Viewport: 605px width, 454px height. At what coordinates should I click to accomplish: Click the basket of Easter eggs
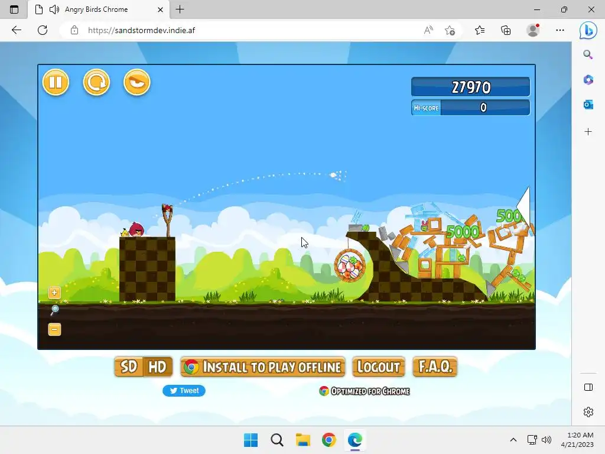pyautogui.click(x=350, y=265)
